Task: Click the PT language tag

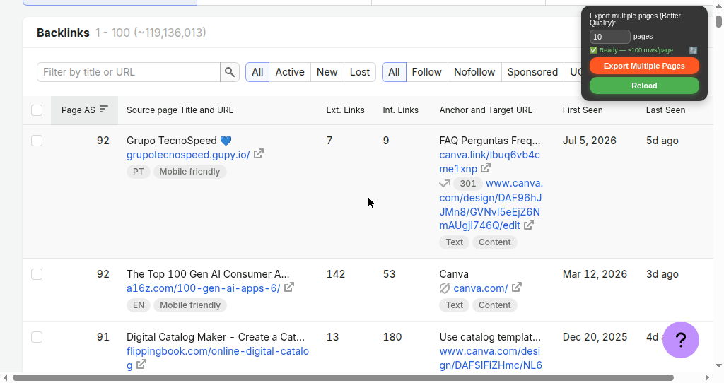Action: pyautogui.click(x=138, y=172)
